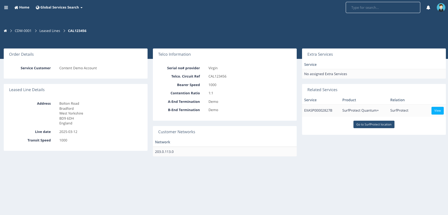Select the Content Demo Account customer value
Image resolution: width=448 pixels, height=215 pixels.
pos(78,68)
